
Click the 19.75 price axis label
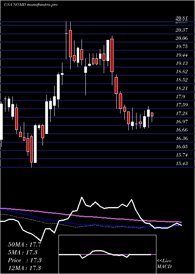point(182,47)
